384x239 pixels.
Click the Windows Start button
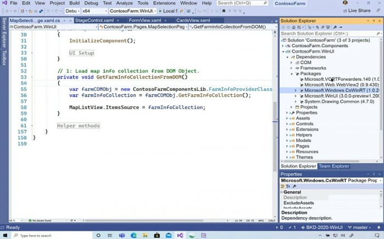point(5,235)
